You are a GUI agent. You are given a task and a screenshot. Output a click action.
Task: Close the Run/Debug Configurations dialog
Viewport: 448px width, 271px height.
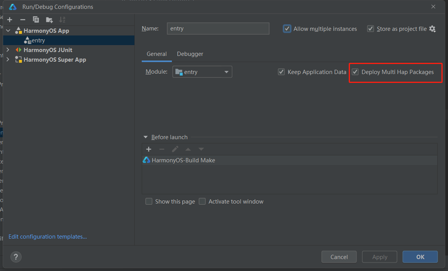[x=433, y=7]
